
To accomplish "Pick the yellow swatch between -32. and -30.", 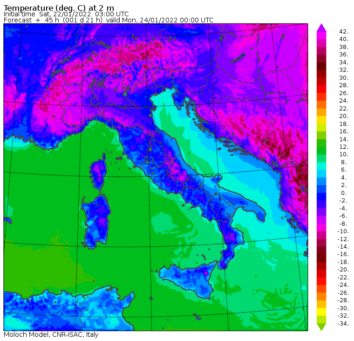I will tap(321, 312).
